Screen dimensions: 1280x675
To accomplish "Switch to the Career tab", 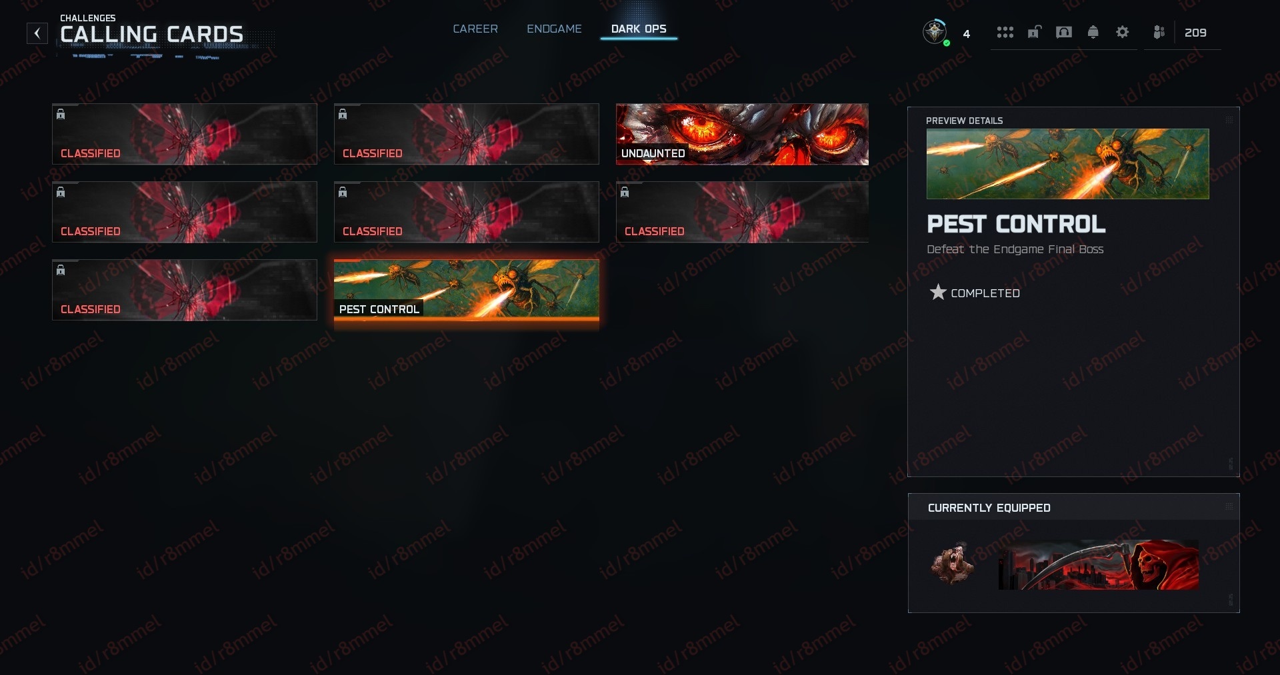I will [x=475, y=29].
